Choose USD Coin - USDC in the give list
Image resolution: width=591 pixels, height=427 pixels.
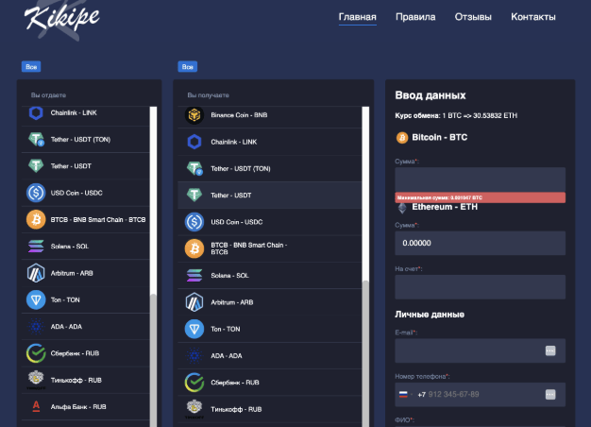pos(86,193)
